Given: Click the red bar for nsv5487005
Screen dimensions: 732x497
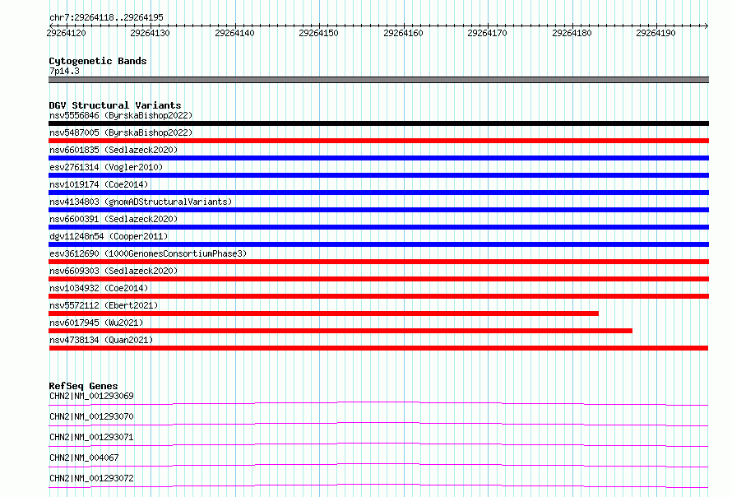Looking at the screenshot, I should 378,141.
